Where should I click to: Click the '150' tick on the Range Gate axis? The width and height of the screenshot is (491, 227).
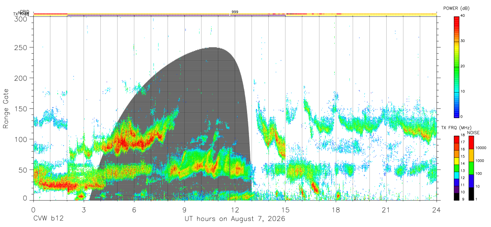point(21,108)
